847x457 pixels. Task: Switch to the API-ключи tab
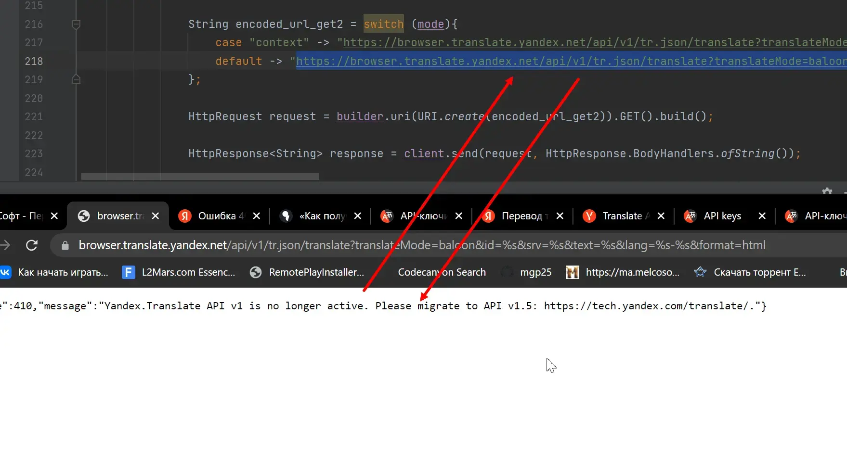coord(421,216)
